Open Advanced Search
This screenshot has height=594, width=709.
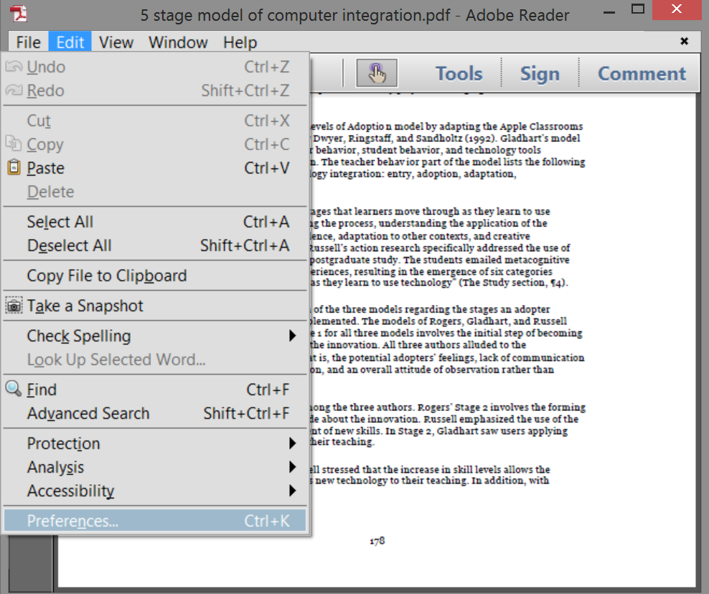coord(155,413)
